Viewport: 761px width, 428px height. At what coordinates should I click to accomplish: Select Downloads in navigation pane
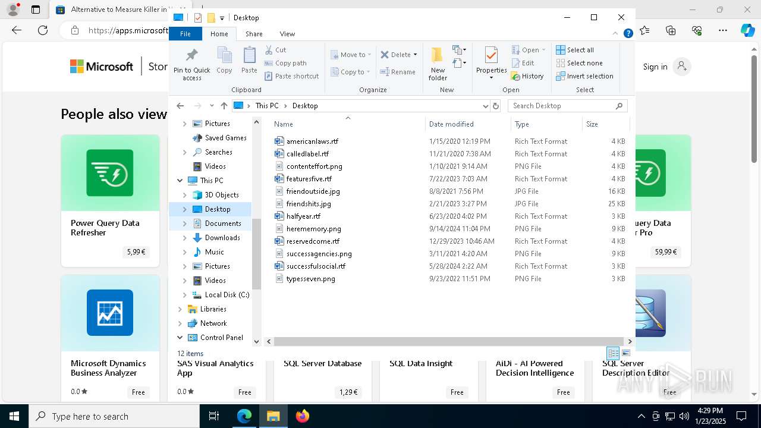[222, 238]
